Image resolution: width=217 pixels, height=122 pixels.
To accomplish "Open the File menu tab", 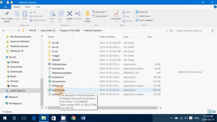I will click(5, 7).
